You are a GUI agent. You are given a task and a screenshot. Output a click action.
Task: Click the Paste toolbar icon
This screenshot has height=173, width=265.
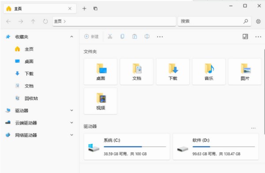coord(135,37)
